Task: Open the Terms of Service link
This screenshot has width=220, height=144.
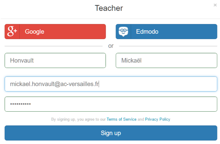Action: tap(121, 119)
